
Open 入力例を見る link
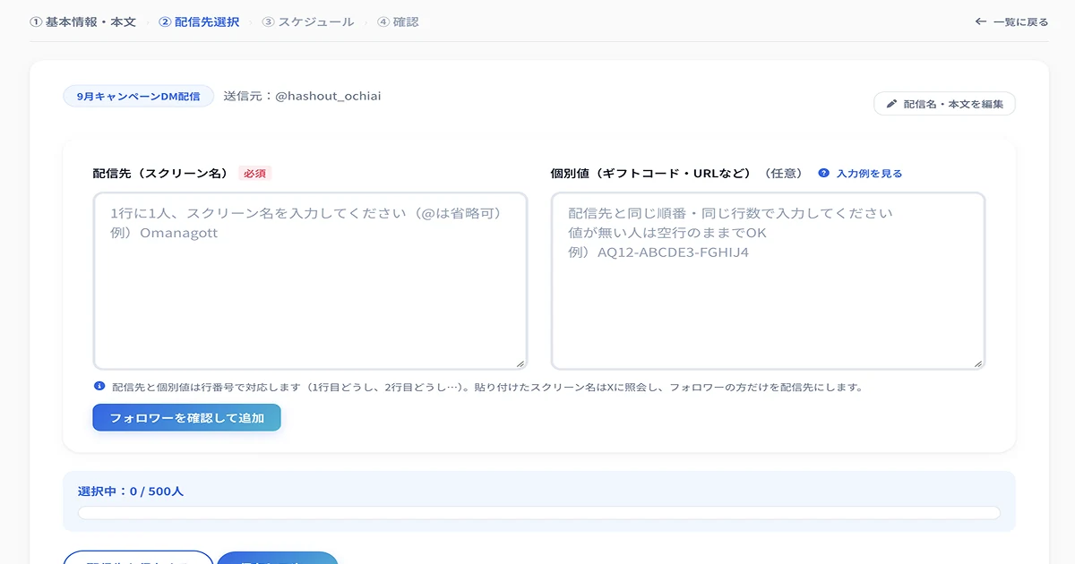(x=869, y=174)
